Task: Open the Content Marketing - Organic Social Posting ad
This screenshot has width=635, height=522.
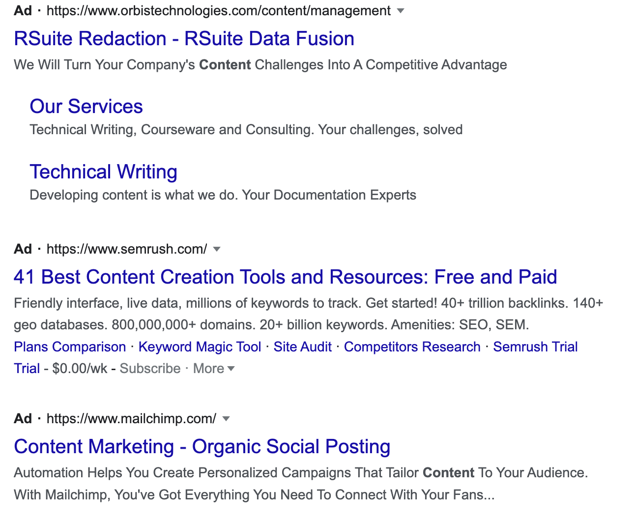Action: tap(202, 446)
